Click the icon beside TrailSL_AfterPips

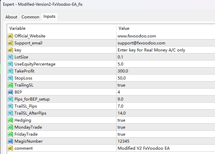tap(10, 113)
